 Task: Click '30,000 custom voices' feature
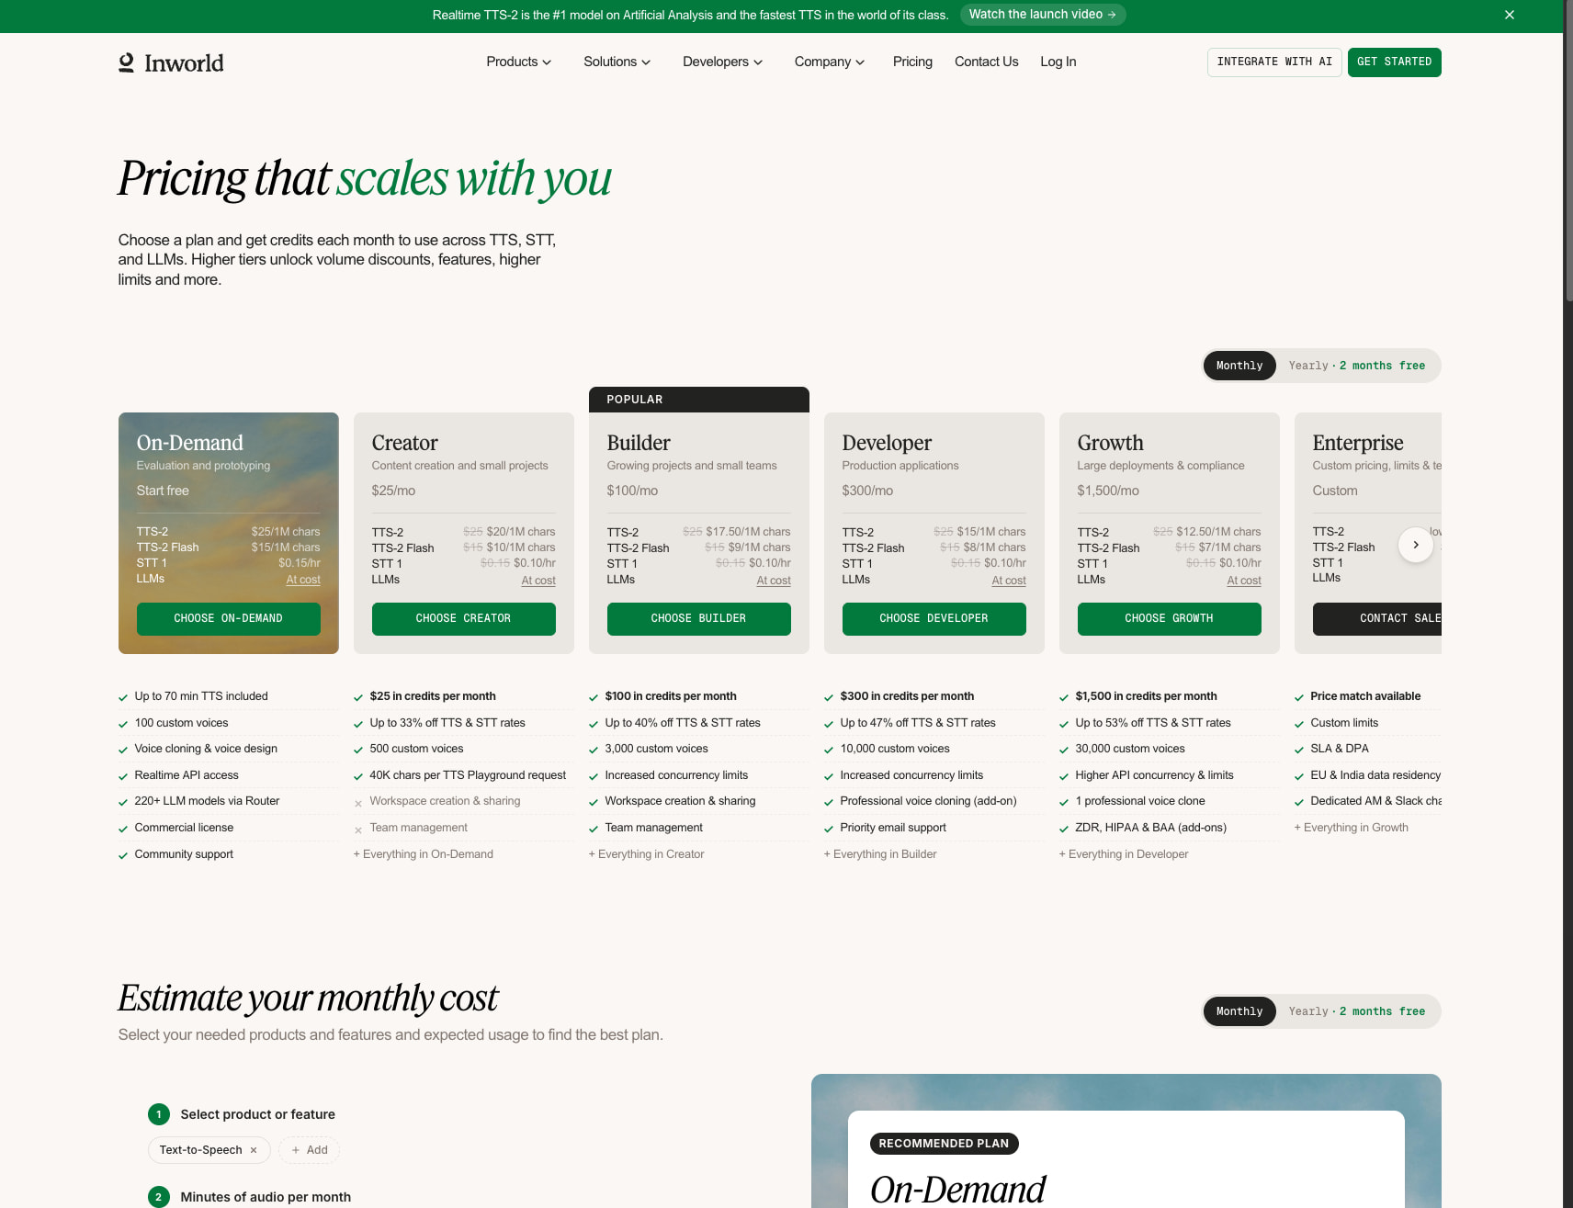(1130, 749)
